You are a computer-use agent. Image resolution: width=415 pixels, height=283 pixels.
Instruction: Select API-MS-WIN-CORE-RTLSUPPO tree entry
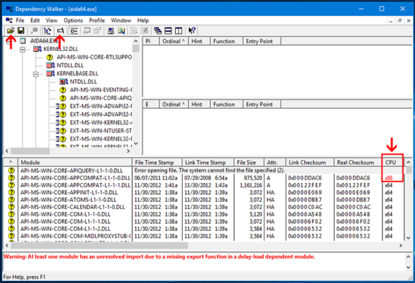click(x=94, y=57)
